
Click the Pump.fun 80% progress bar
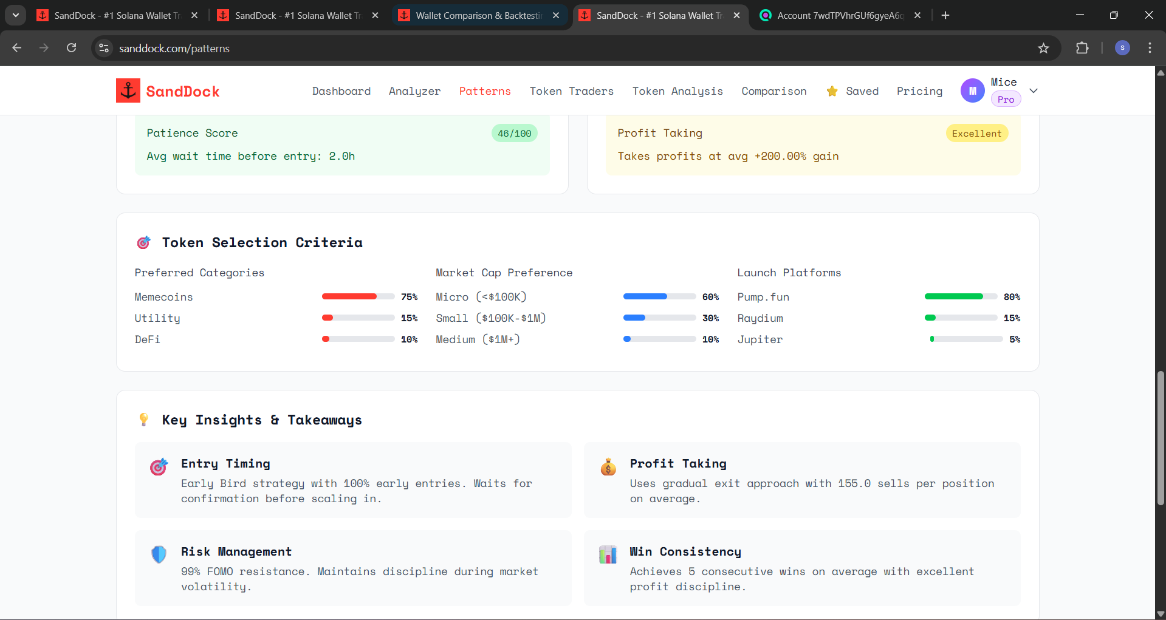(961, 296)
